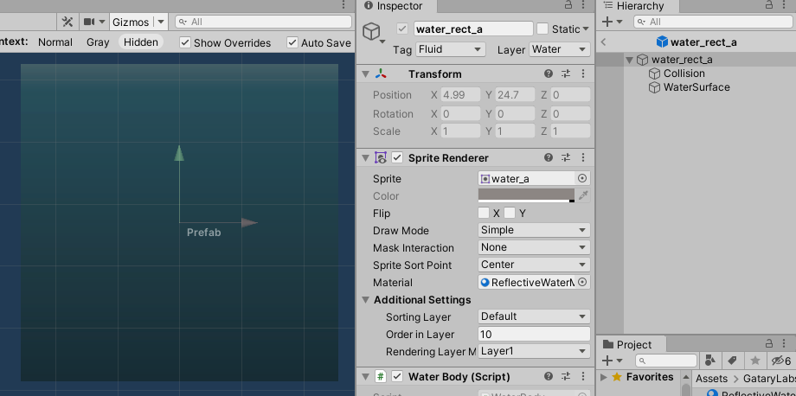Toggle the Show Overrides checkbox
The image size is (796, 396).
[x=185, y=42]
